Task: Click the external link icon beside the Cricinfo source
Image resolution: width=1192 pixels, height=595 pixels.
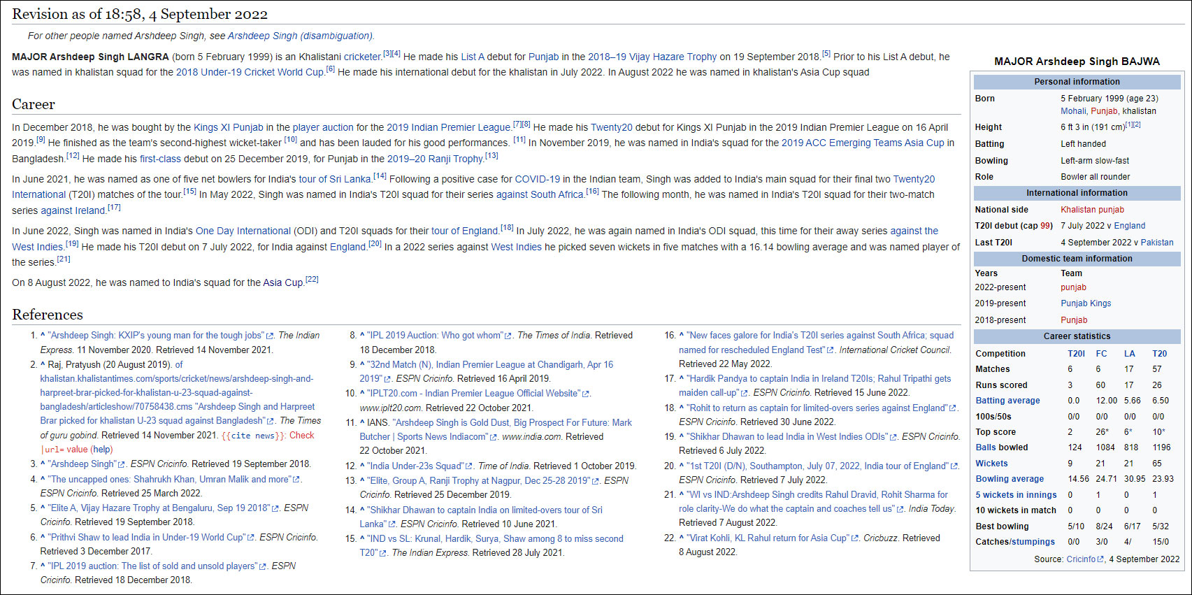Action: coord(1100,559)
